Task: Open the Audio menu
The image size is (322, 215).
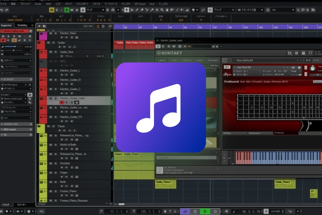Action: pos(38,4)
